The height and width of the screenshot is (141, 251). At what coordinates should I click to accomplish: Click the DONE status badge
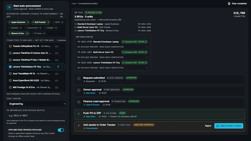(x=122, y=113)
